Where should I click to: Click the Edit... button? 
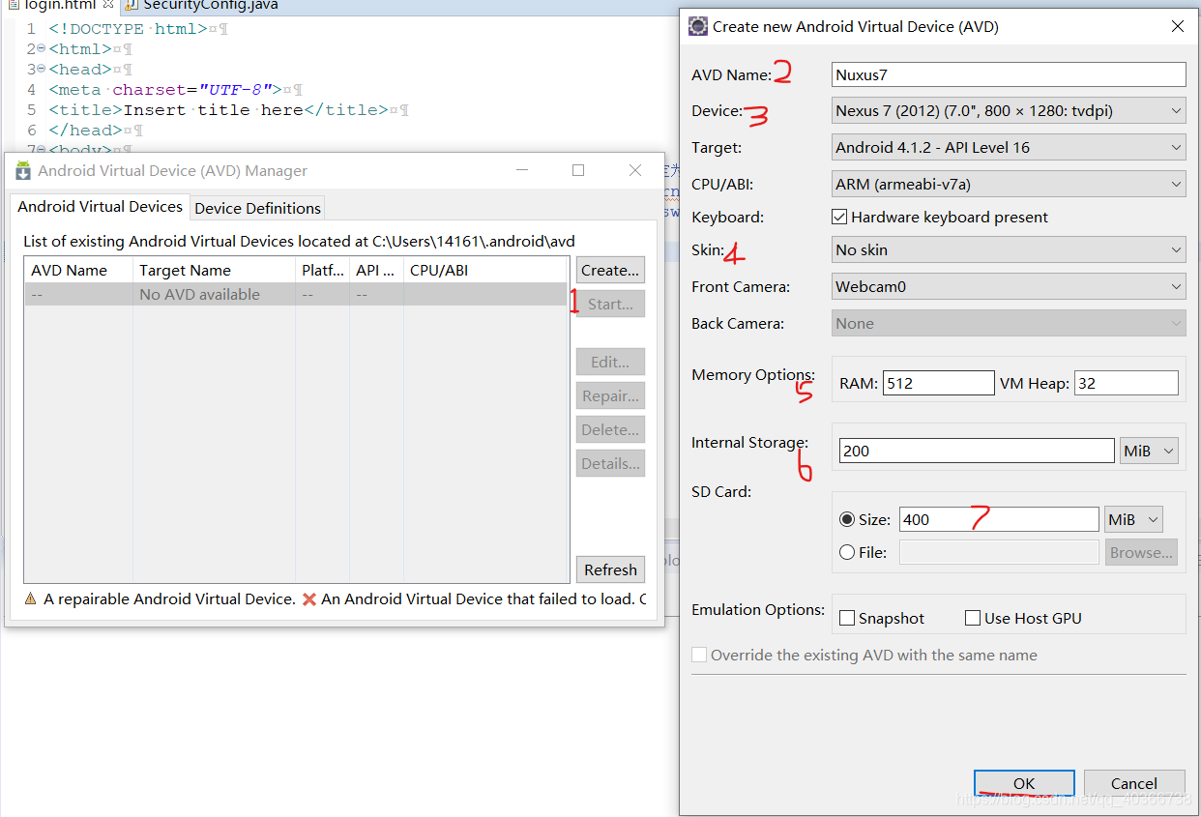tap(610, 362)
